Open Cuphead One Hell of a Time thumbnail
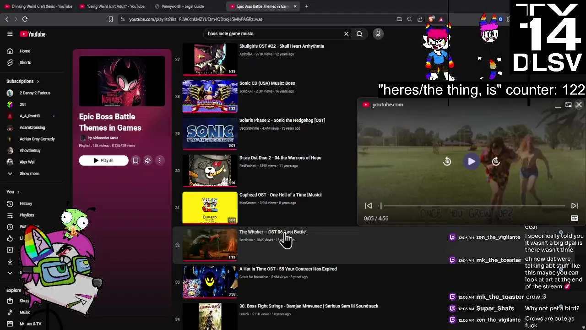This screenshot has width=586, height=330. 210,208
